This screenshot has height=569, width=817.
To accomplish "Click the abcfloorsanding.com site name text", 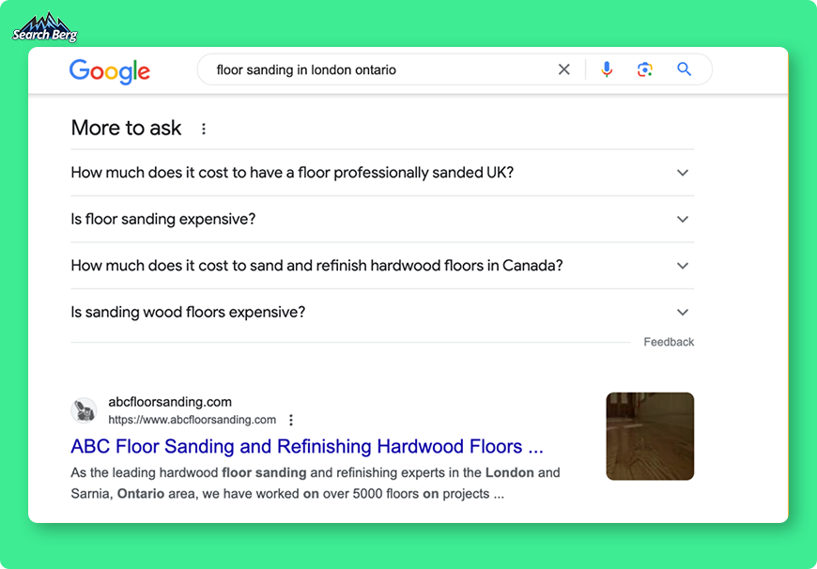I will click(x=170, y=402).
